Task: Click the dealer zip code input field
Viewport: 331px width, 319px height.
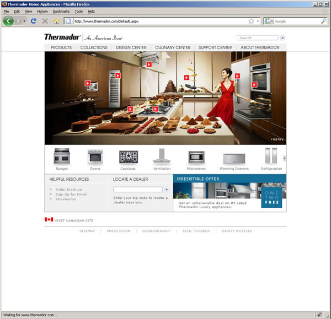Action: [137, 190]
